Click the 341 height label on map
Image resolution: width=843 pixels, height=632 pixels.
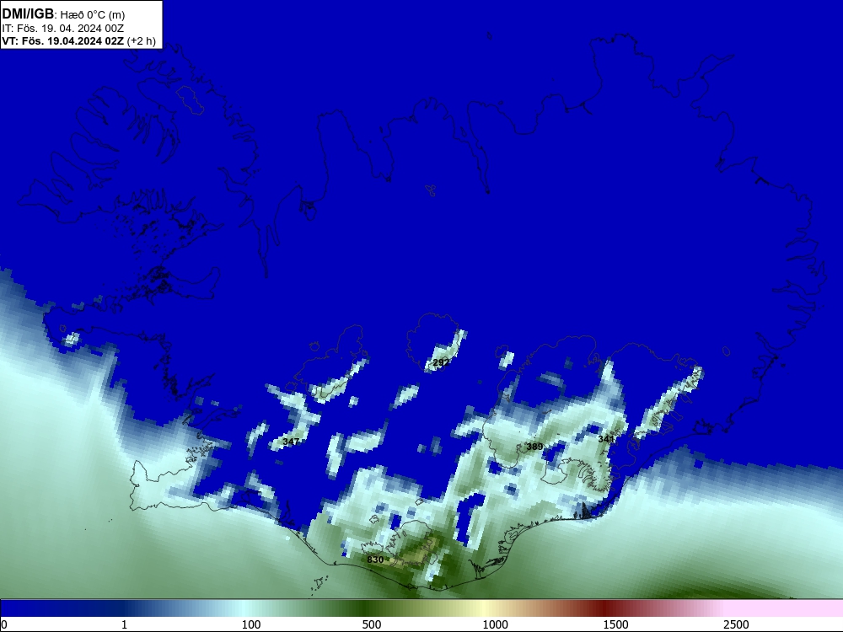pos(606,439)
